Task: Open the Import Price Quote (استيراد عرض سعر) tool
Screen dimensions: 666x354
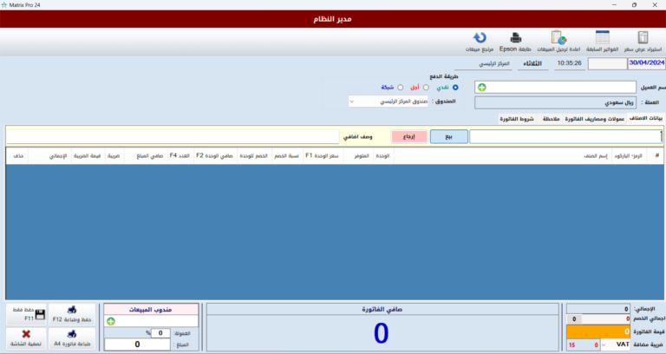Action: coord(642,41)
